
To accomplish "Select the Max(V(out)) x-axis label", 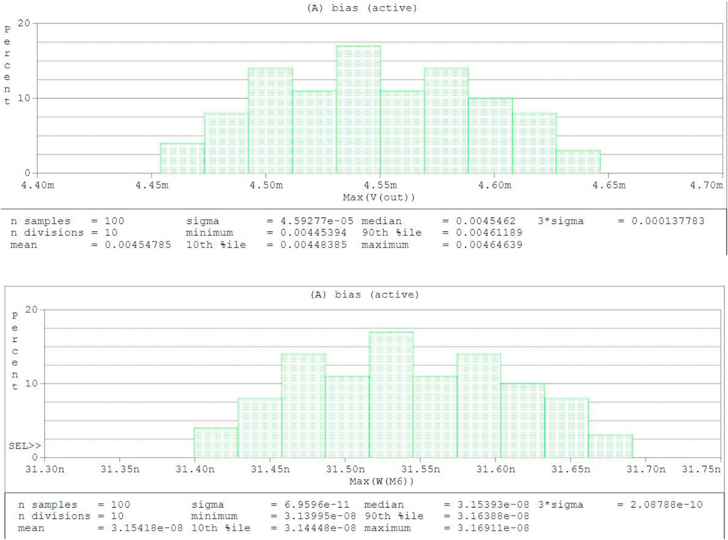I will (379, 198).
